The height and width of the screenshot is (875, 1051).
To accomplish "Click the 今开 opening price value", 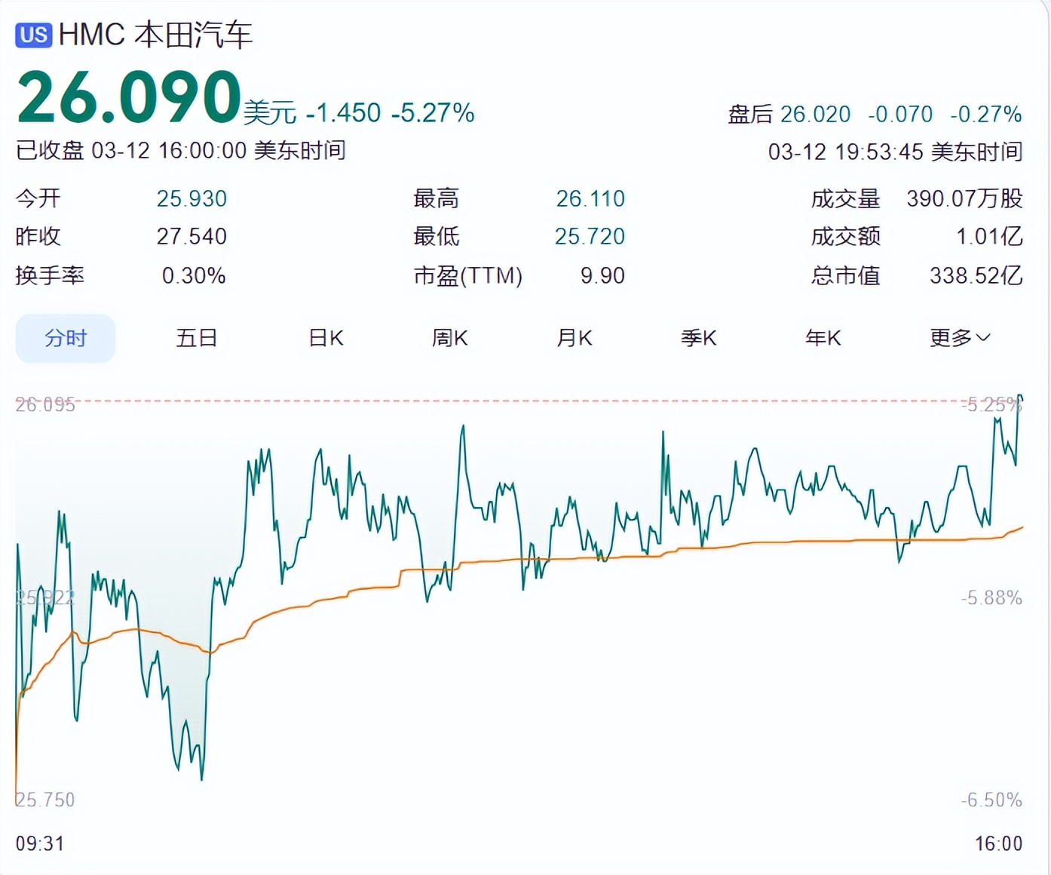I will [x=192, y=199].
